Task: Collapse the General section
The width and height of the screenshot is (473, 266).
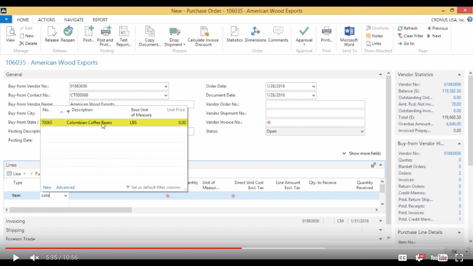Action: coord(380,75)
